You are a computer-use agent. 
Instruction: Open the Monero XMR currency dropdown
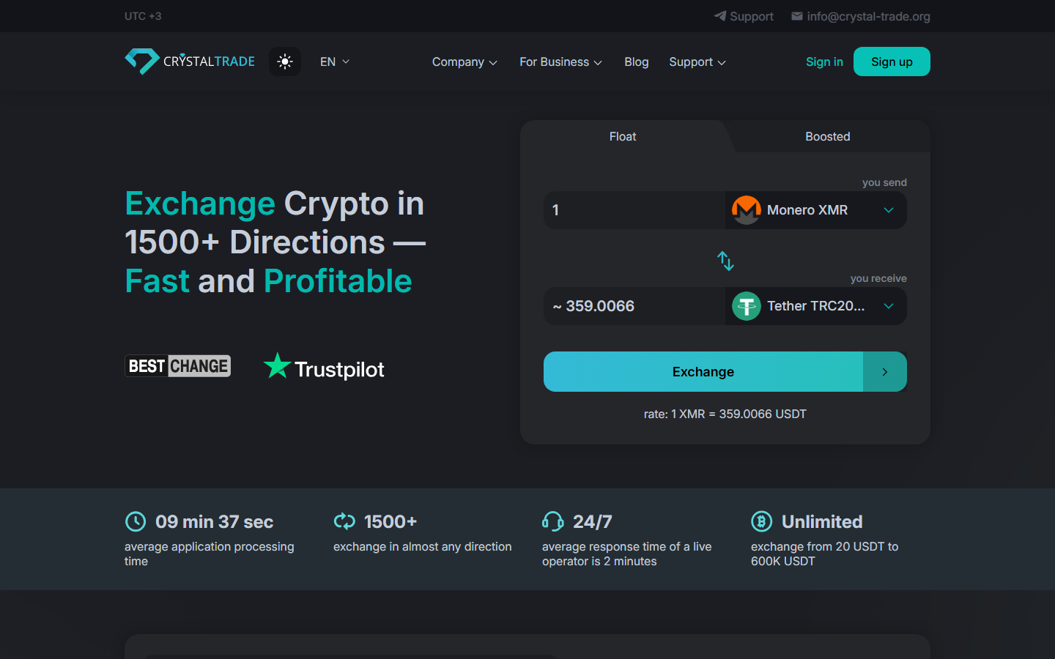pyautogui.click(x=816, y=210)
